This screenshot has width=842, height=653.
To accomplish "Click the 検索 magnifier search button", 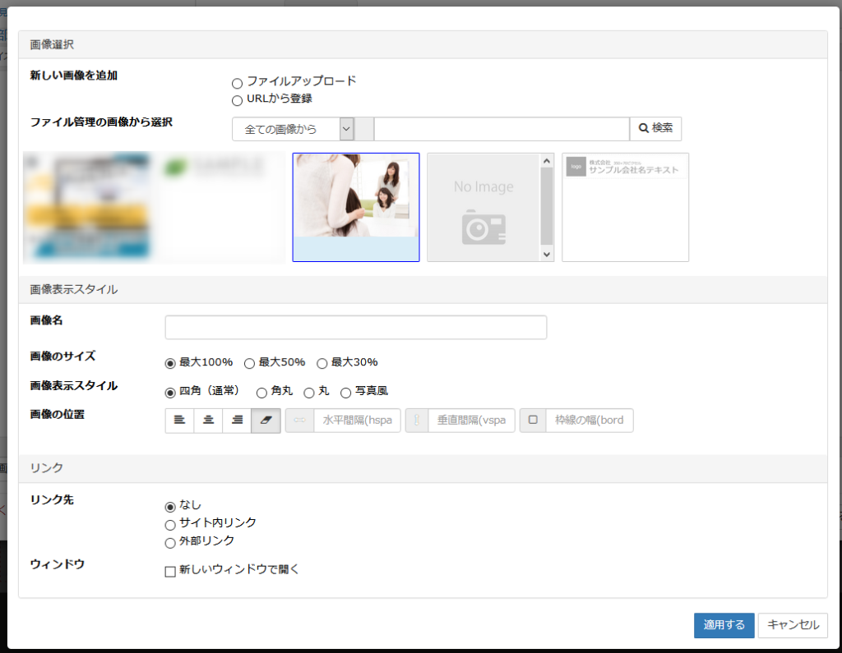I will (655, 129).
